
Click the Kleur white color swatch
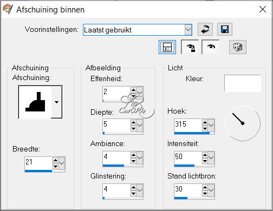243,83
